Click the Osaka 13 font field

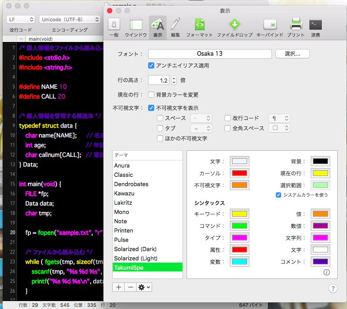click(x=210, y=54)
